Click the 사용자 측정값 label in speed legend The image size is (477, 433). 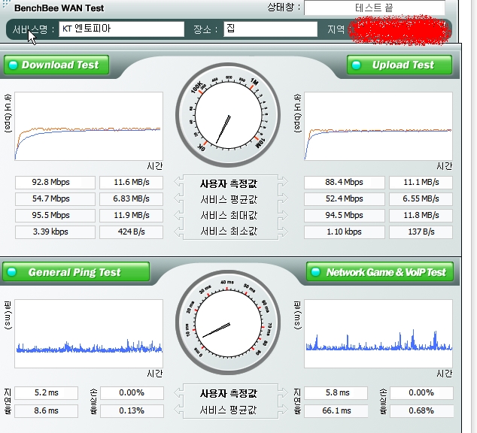point(229,183)
